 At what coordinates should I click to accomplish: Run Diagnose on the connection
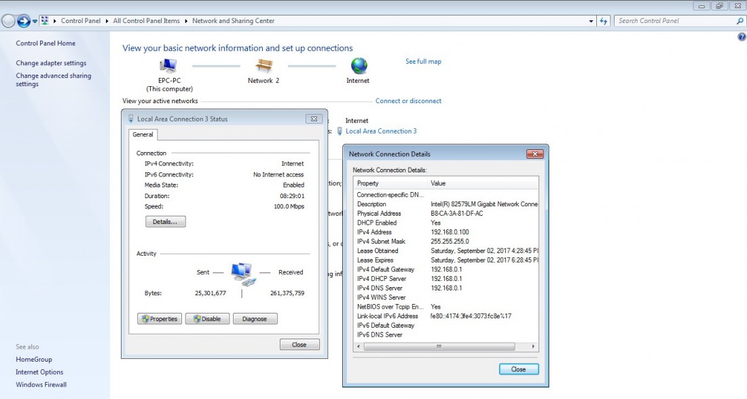[x=255, y=318]
